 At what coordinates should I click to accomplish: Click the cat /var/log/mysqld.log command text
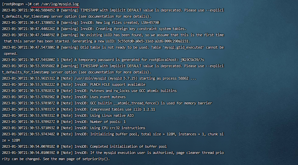(56, 4)
